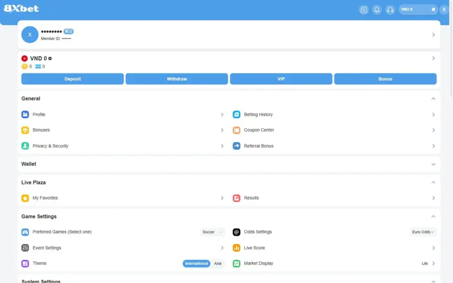The width and height of the screenshot is (453, 283).
Task: Open the Event Settings row
Action: [123, 248]
